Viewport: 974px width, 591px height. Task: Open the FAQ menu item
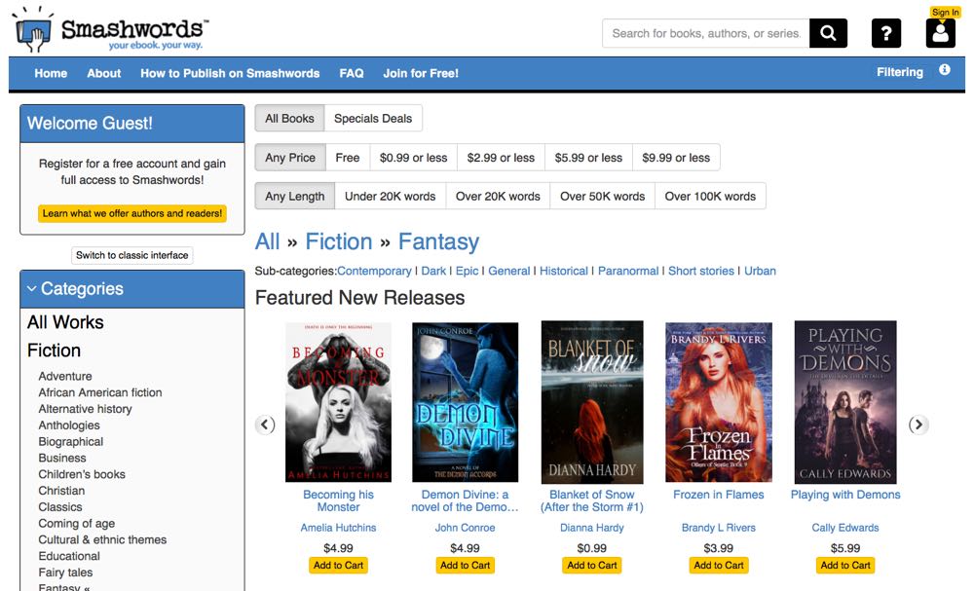[x=352, y=73]
